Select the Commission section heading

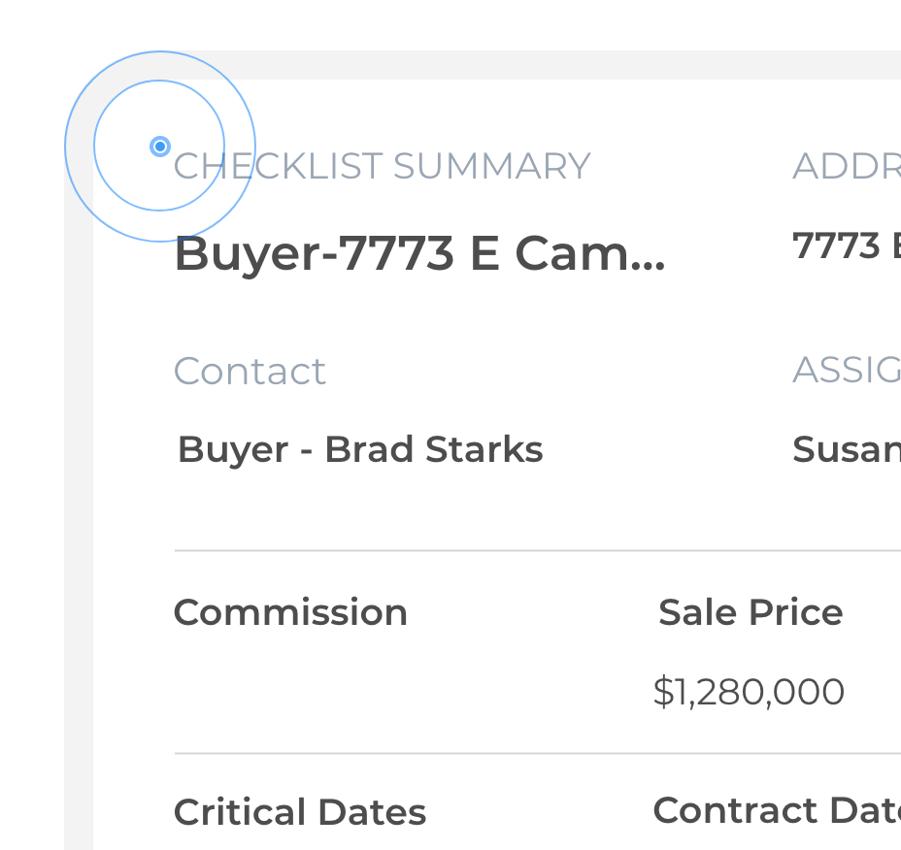click(x=290, y=612)
